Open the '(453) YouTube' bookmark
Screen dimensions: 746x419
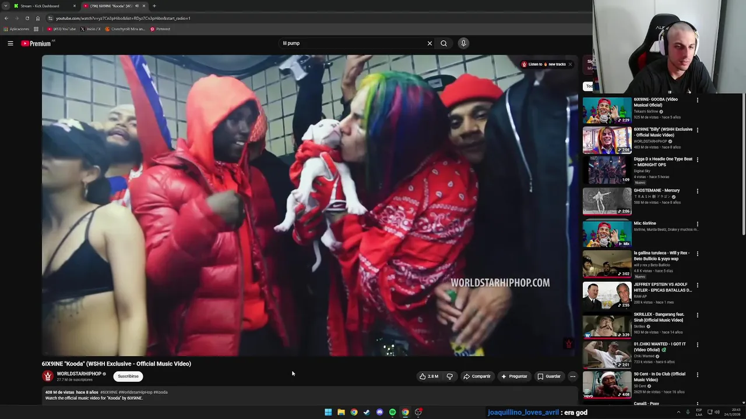click(x=62, y=29)
